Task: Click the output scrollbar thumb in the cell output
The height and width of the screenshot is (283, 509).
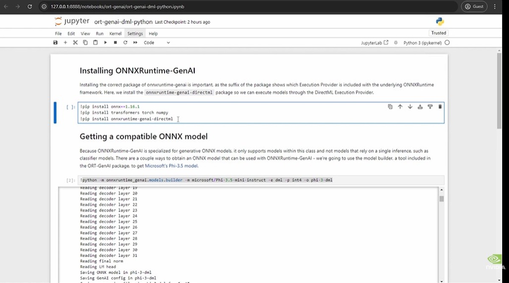Action: coord(442,198)
